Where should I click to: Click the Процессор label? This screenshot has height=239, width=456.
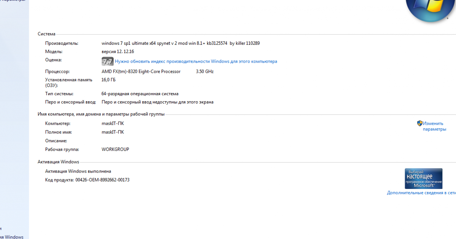(x=57, y=71)
